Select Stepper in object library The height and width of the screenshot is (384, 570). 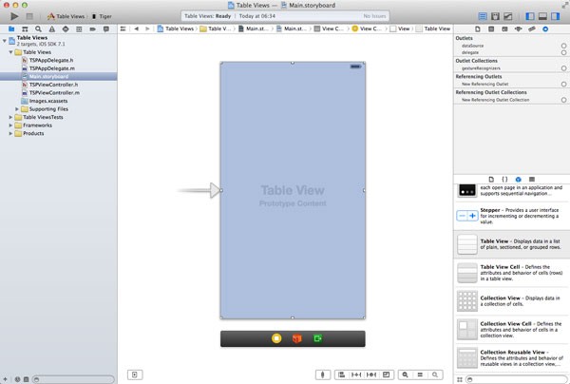512,216
